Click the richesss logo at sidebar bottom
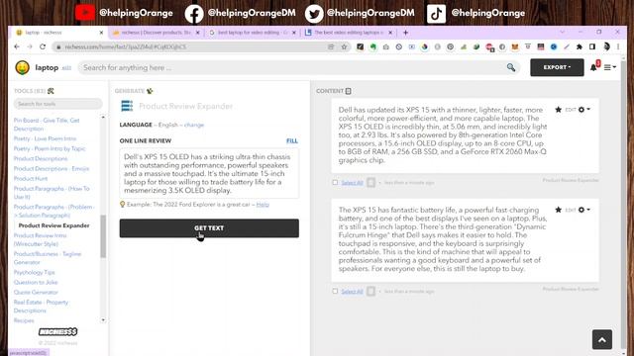The width and height of the screenshot is (634, 356). pos(57,332)
